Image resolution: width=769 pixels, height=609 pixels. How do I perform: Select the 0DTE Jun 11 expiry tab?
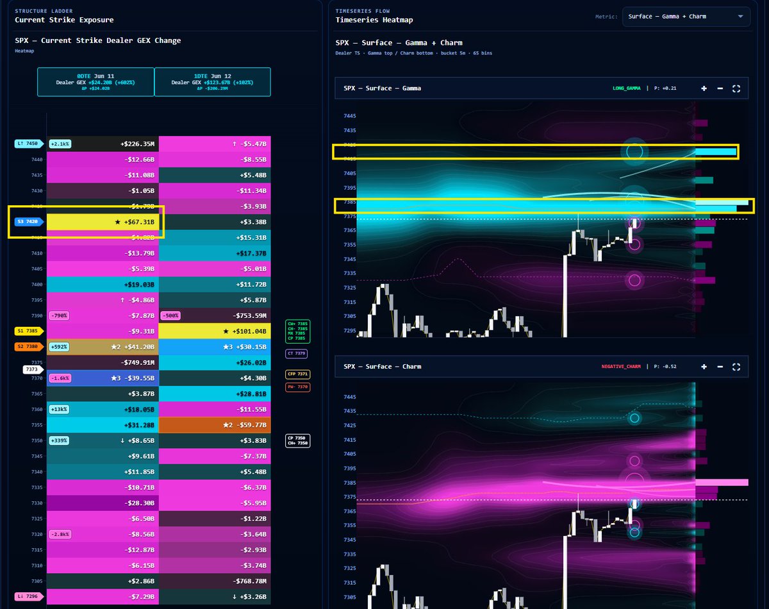point(95,82)
